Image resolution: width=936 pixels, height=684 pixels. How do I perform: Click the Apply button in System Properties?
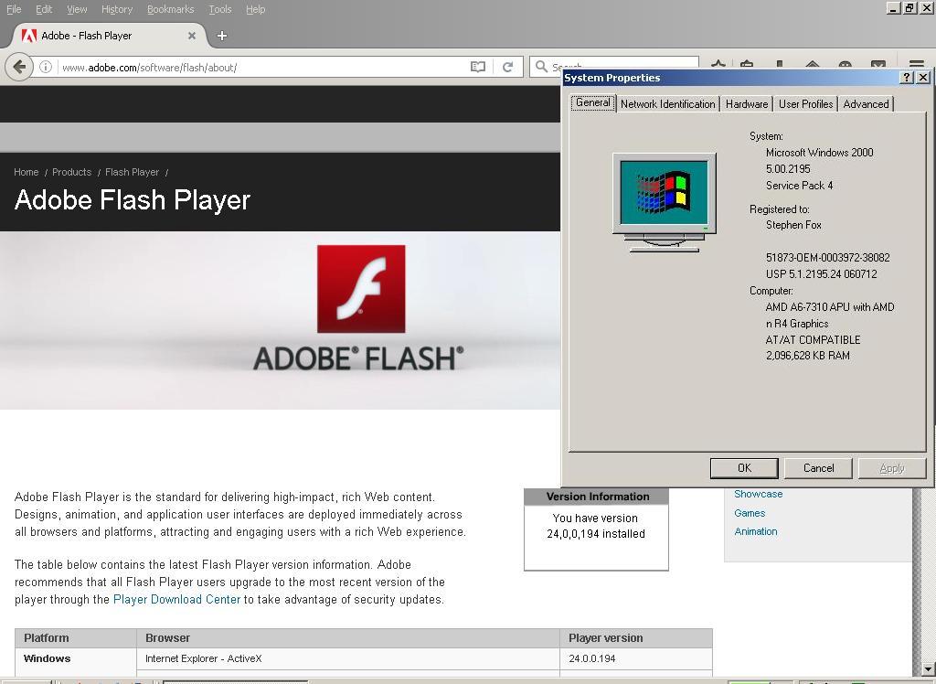pos(892,468)
